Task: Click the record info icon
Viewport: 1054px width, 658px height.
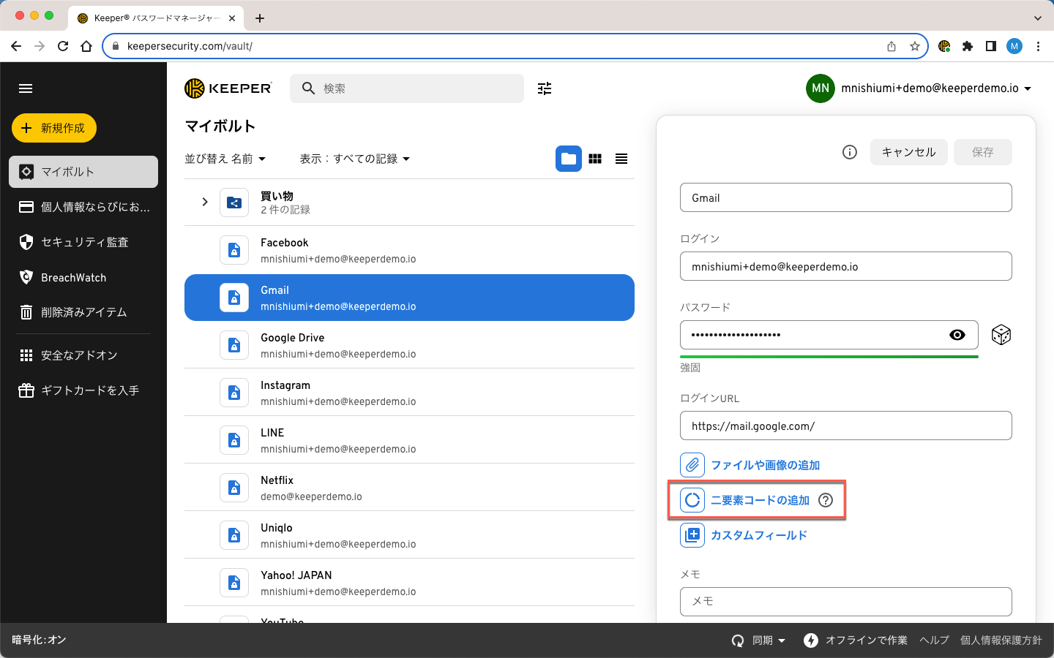Action: pos(849,152)
